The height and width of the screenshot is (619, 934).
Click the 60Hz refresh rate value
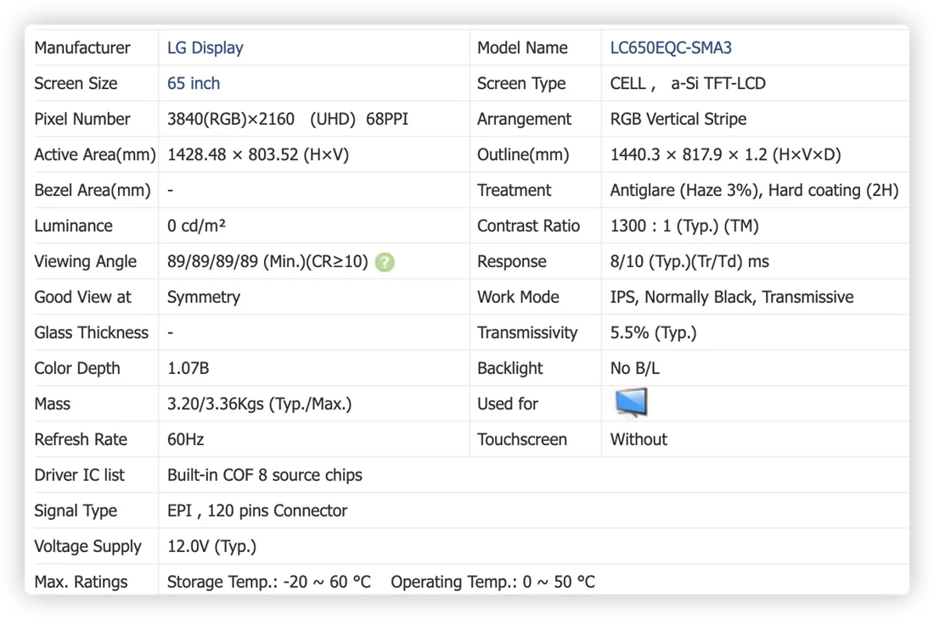tap(185, 439)
